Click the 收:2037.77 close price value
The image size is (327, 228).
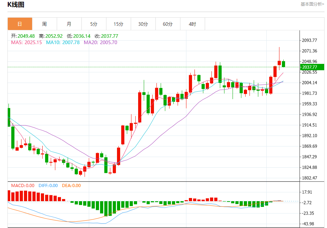(x=106, y=36)
